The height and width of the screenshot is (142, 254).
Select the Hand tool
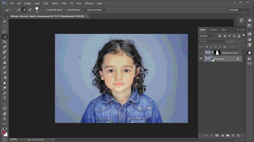tap(4, 114)
